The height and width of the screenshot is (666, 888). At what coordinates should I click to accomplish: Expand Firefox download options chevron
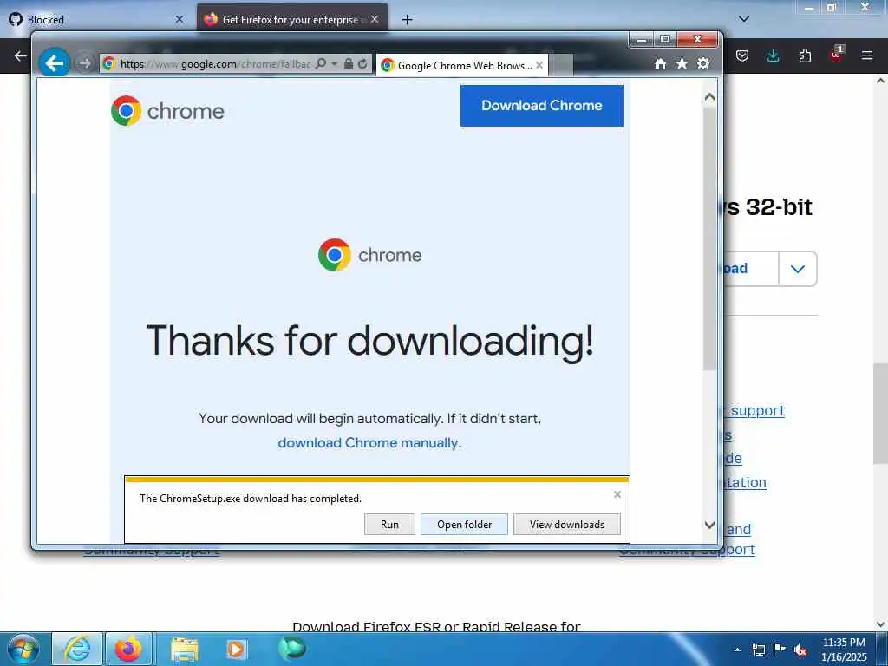click(798, 269)
